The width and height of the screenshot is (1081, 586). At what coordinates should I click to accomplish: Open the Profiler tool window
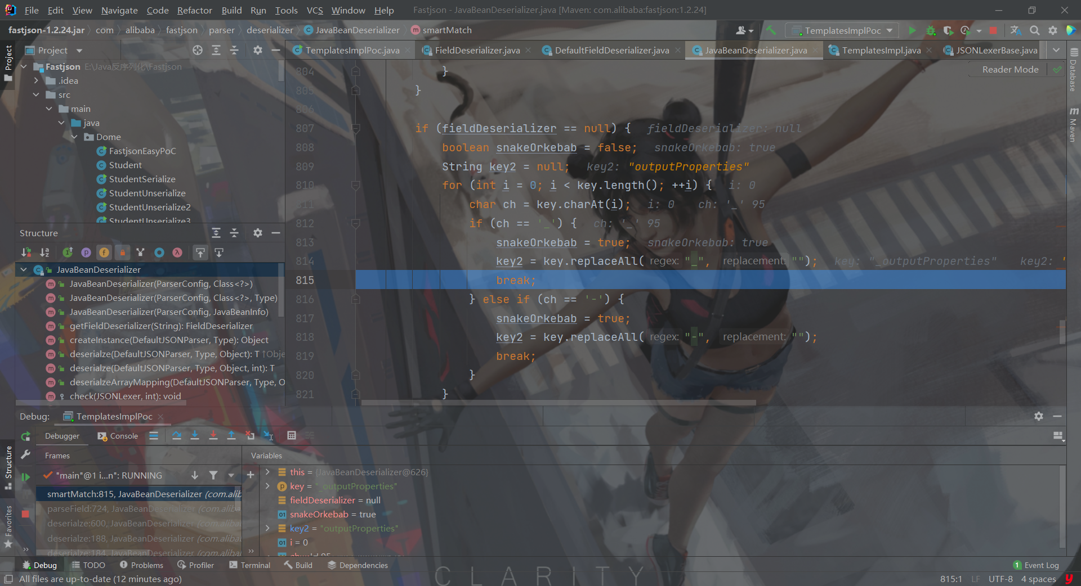tap(195, 565)
